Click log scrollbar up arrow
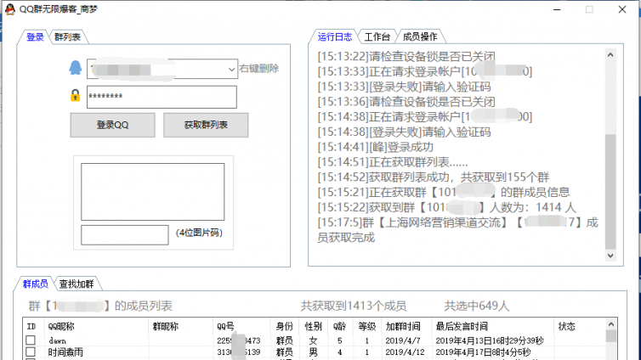This screenshot has width=641, height=360. (x=610, y=54)
